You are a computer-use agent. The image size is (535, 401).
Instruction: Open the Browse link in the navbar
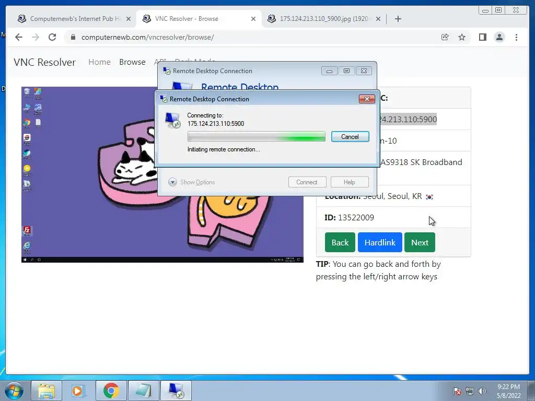tap(132, 62)
